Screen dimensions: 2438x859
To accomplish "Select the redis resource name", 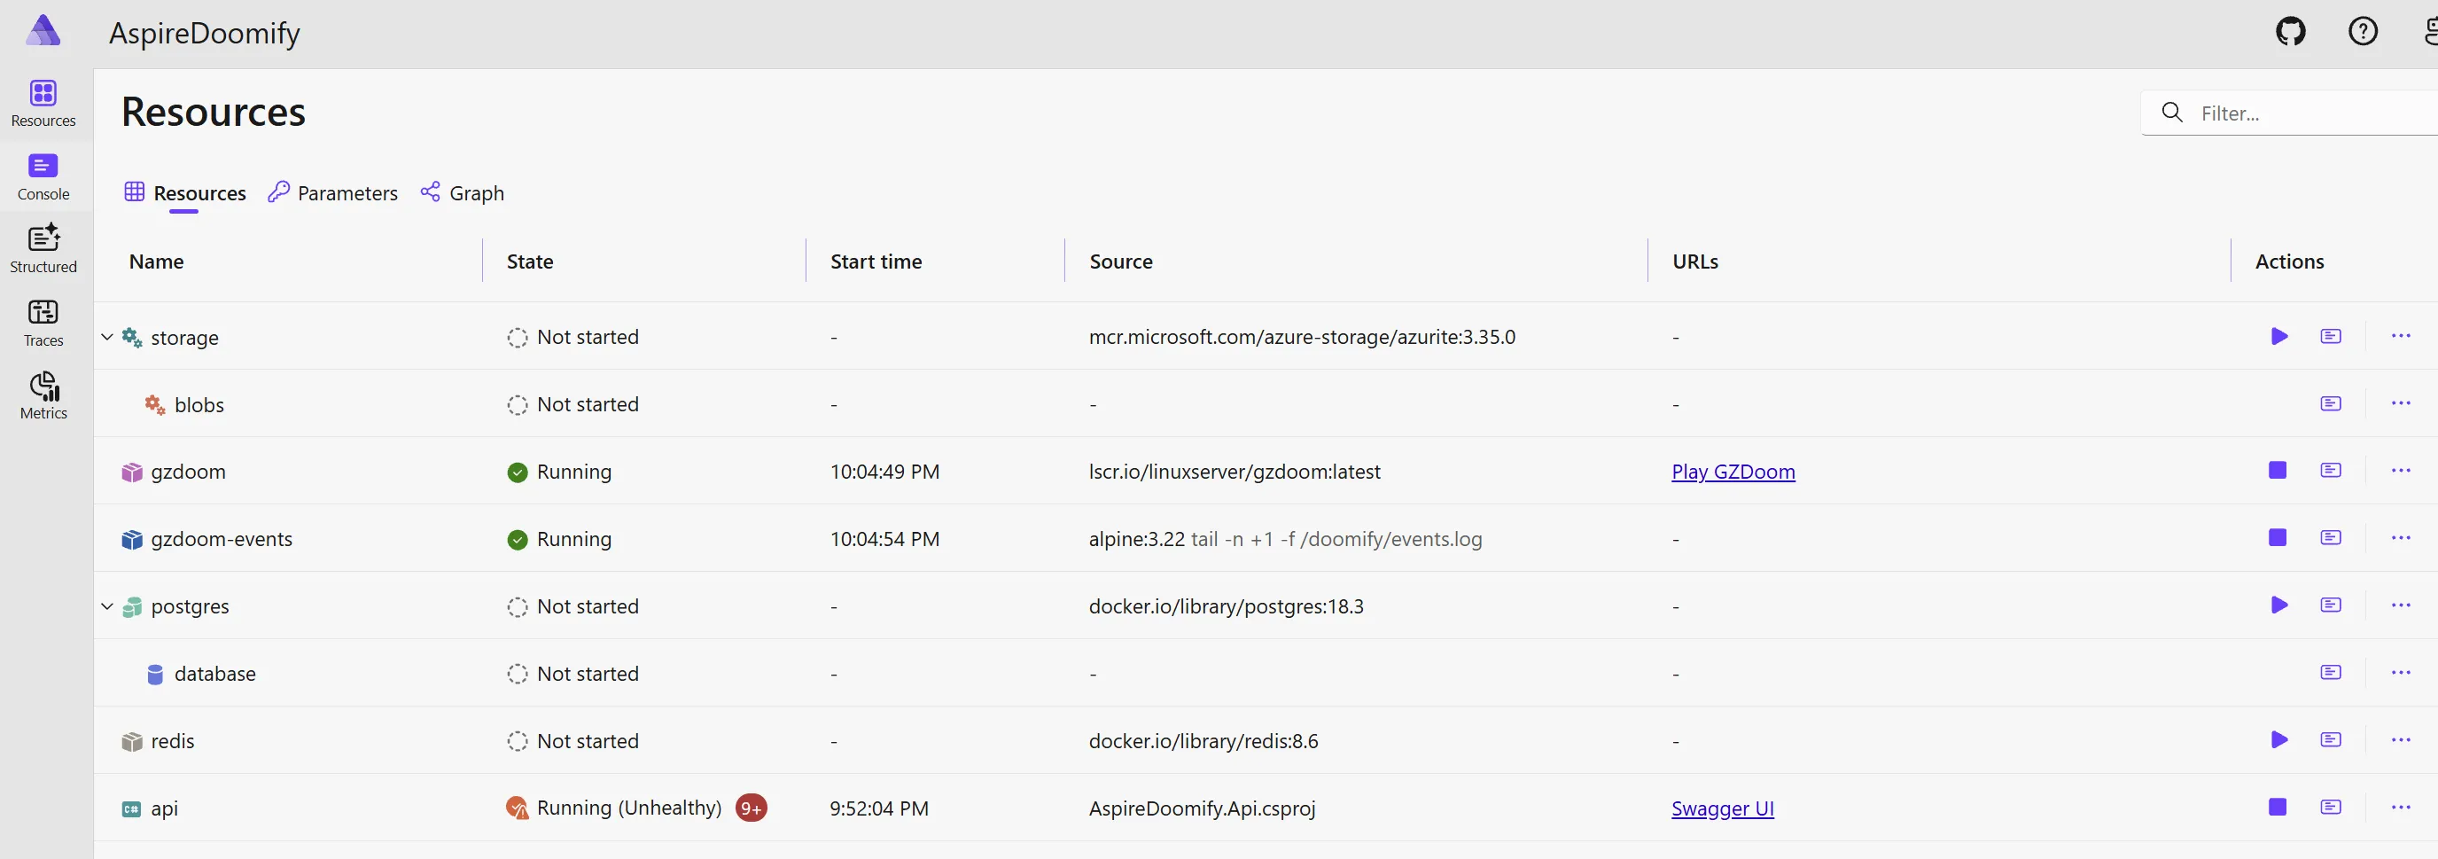I will click(x=172, y=740).
